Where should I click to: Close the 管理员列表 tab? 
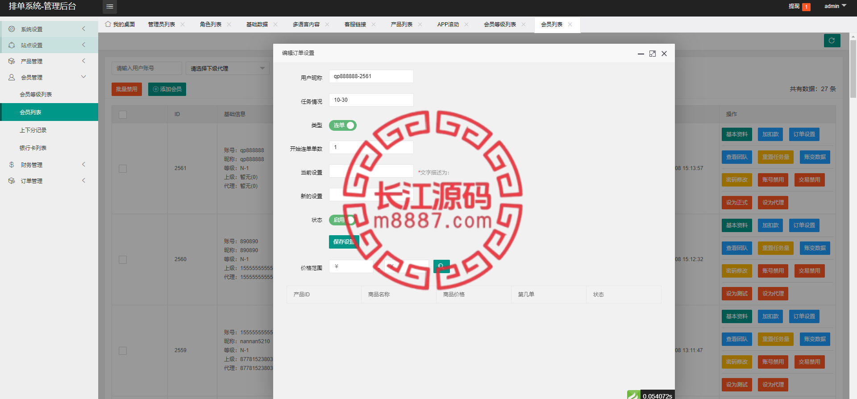(x=183, y=25)
